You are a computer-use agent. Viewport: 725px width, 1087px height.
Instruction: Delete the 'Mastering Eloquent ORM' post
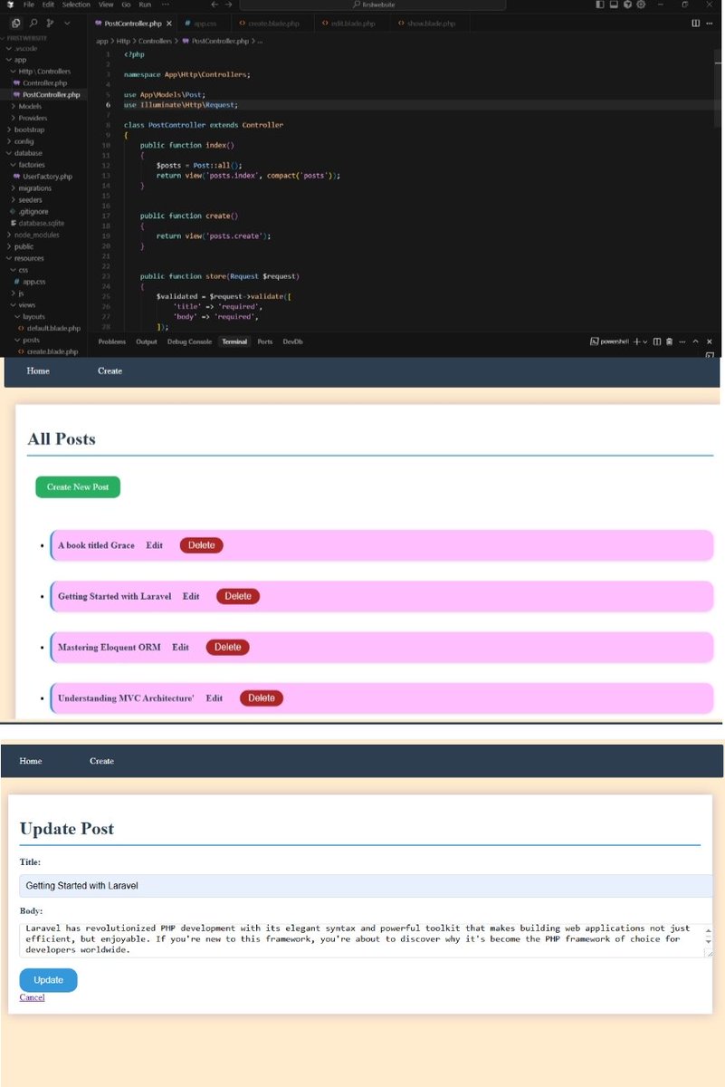click(x=228, y=647)
